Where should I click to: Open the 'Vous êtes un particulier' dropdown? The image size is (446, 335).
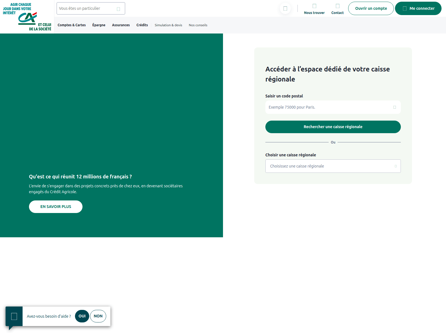[x=91, y=8]
